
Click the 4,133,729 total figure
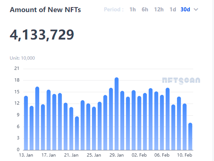point(42,35)
